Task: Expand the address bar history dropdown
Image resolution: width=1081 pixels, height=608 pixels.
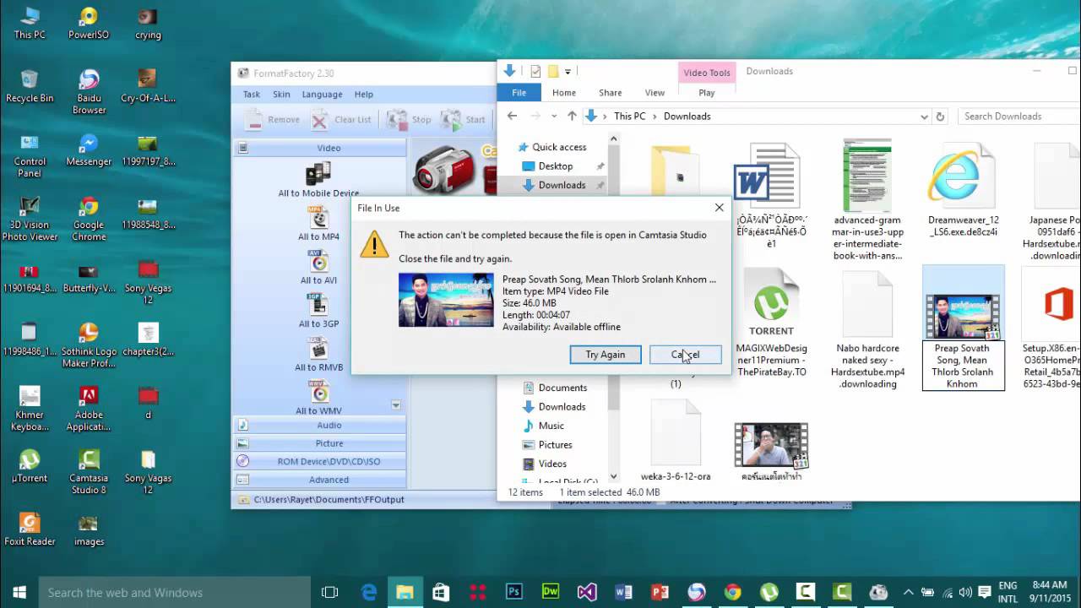Action: click(x=924, y=117)
